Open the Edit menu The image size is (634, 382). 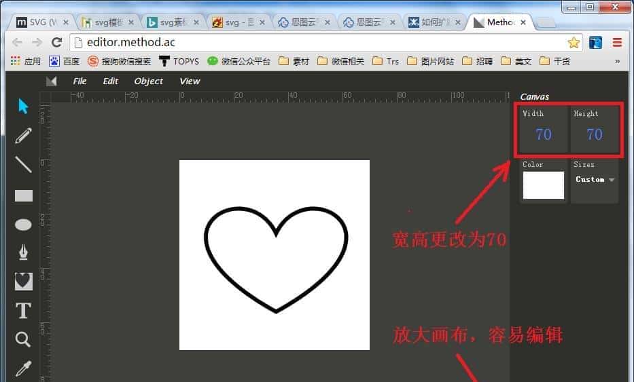pyautogui.click(x=110, y=81)
